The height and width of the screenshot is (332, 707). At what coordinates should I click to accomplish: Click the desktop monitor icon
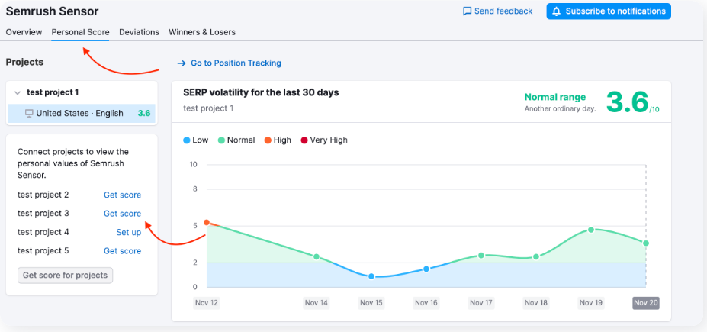click(x=29, y=113)
